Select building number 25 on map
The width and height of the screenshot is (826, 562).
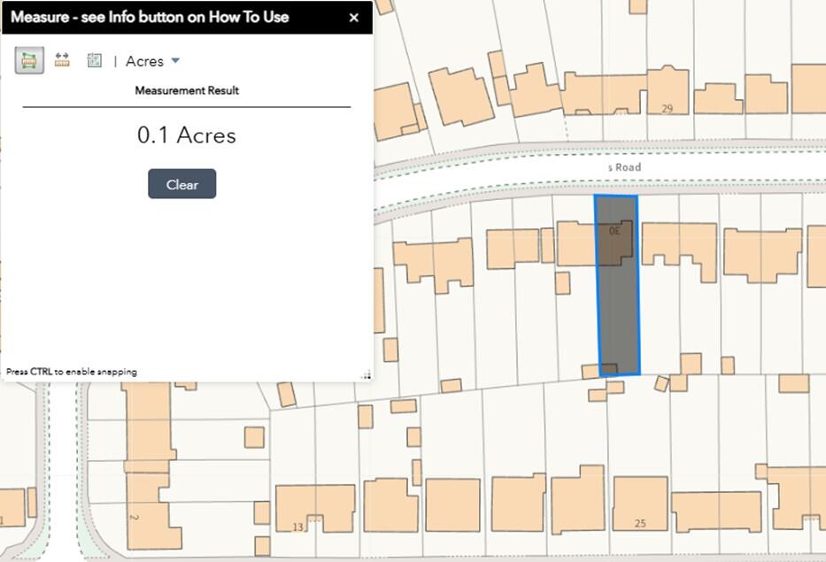[x=640, y=506]
